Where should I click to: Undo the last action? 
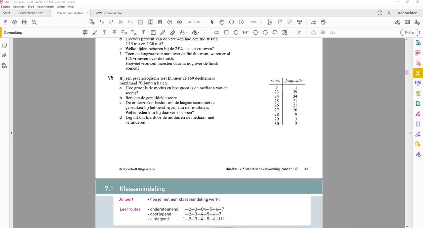[102, 22]
